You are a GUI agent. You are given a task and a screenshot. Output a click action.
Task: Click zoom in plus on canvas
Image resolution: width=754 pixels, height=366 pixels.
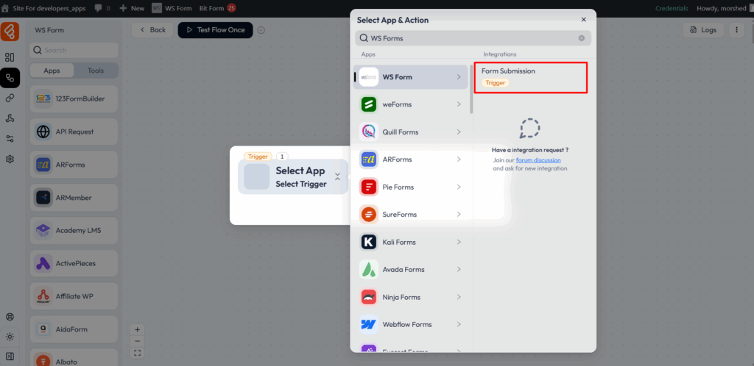pos(138,330)
